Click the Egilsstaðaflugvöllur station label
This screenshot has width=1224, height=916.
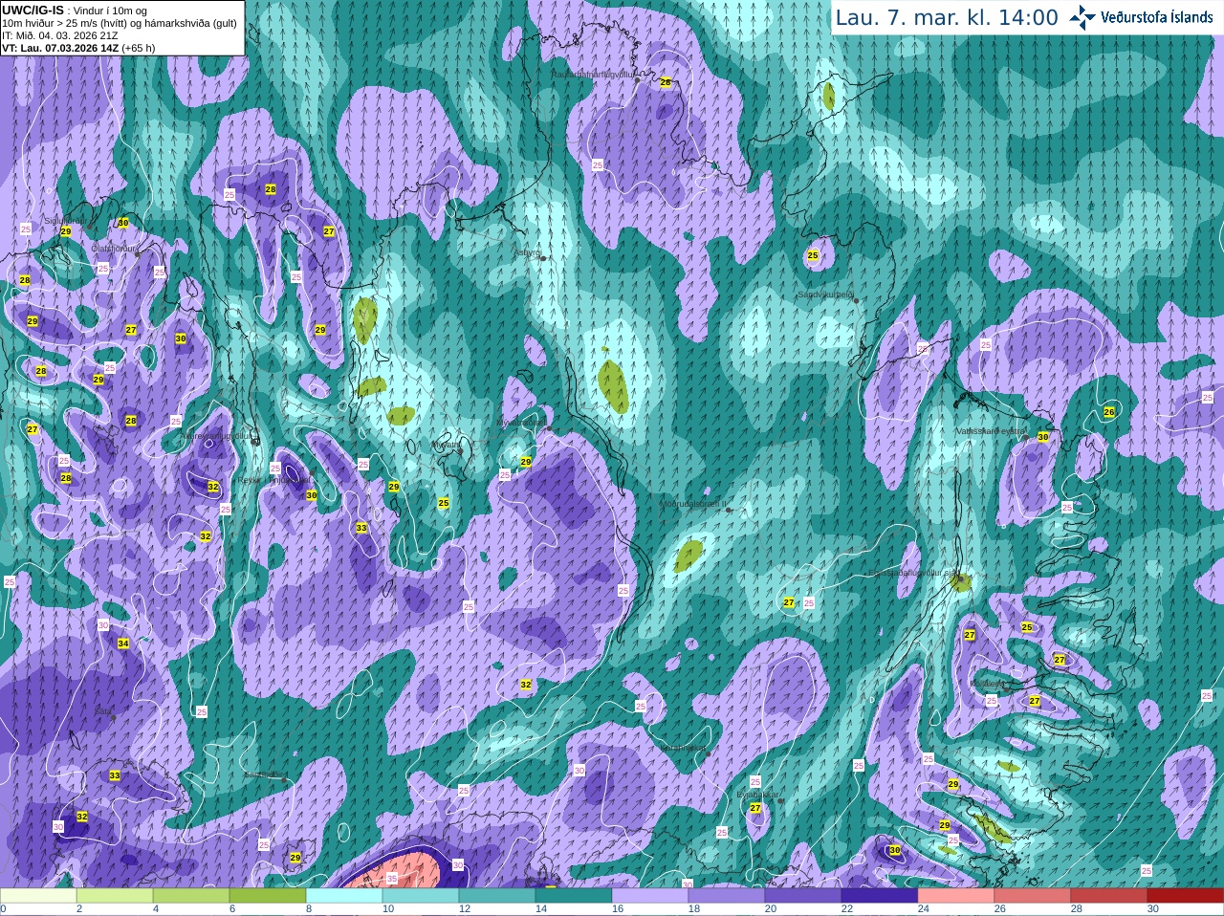(x=913, y=573)
